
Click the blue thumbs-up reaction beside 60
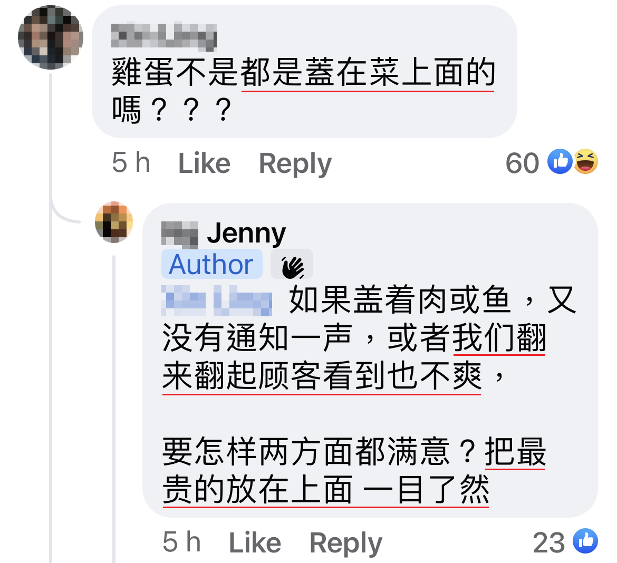click(x=560, y=161)
